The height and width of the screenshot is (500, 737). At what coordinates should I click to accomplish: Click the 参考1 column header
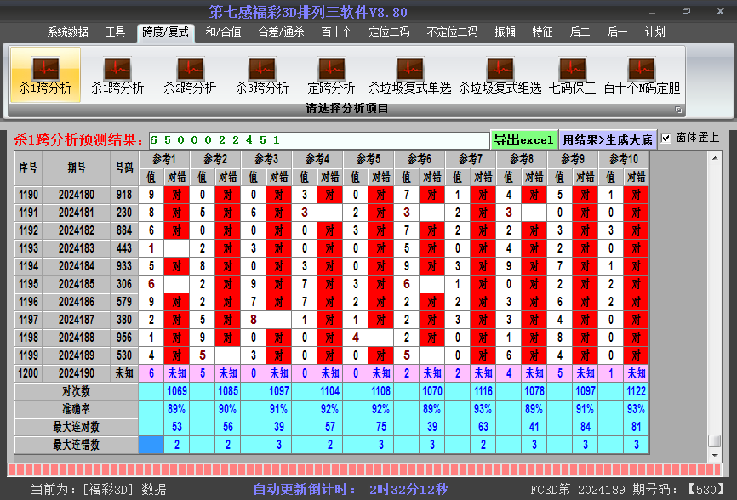(164, 160)
